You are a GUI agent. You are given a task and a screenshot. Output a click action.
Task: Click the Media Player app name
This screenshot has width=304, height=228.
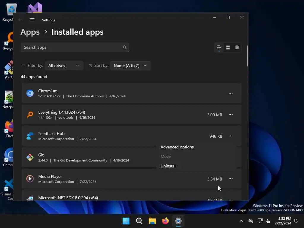(50, 176)
